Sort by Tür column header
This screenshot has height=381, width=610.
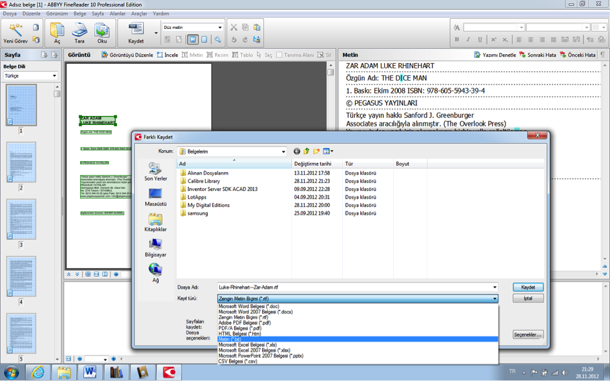368,164
